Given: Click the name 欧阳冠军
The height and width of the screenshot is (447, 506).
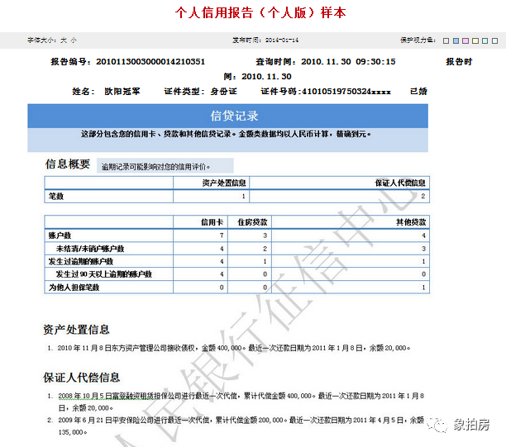Looking at the screenshot, I should coord(122,91).
